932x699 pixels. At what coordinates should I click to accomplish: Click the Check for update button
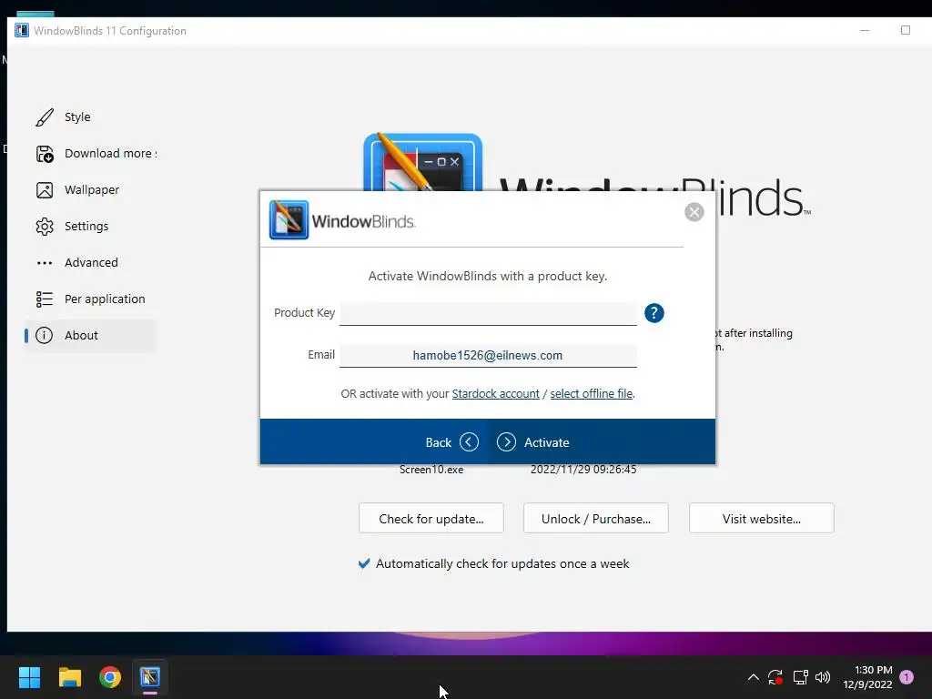point(431,518)
